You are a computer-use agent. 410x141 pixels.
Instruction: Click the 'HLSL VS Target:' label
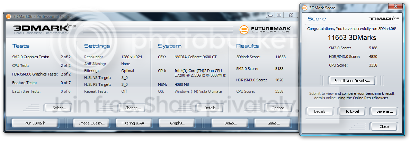point(98,78)
